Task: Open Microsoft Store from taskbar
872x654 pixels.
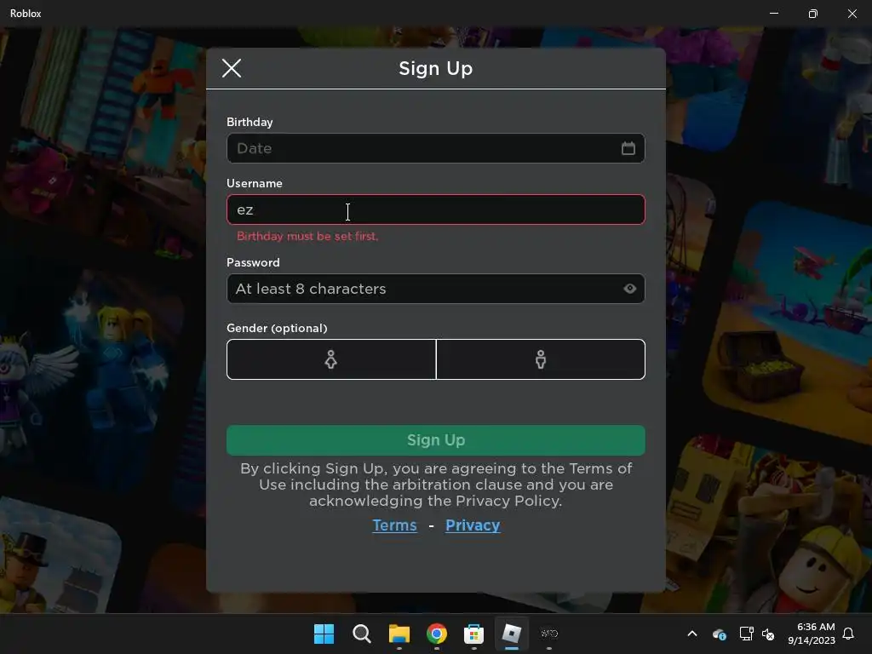Action: click(473, 634)
